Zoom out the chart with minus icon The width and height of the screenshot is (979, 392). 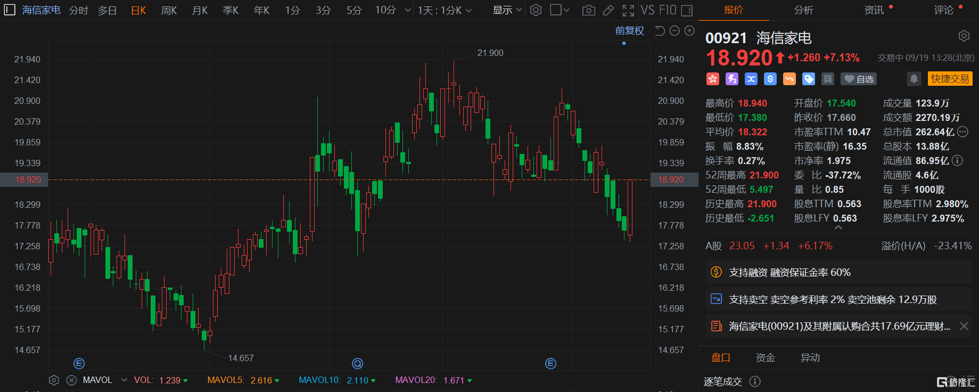click(x=674, y=31)
